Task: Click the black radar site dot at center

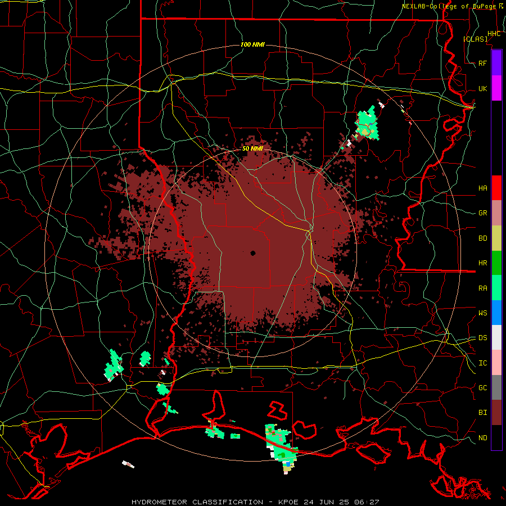Action: click(253, 253)
